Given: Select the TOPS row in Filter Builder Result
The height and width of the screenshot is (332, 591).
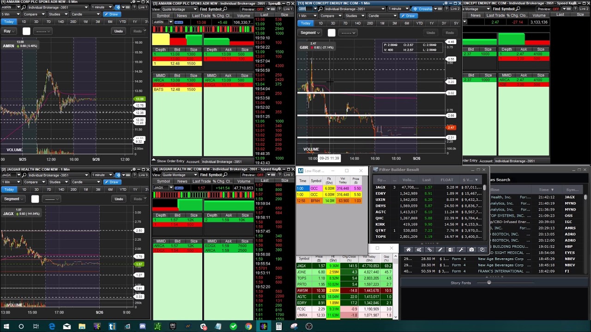Looking at the screenshot, I should tap(428, 237).
